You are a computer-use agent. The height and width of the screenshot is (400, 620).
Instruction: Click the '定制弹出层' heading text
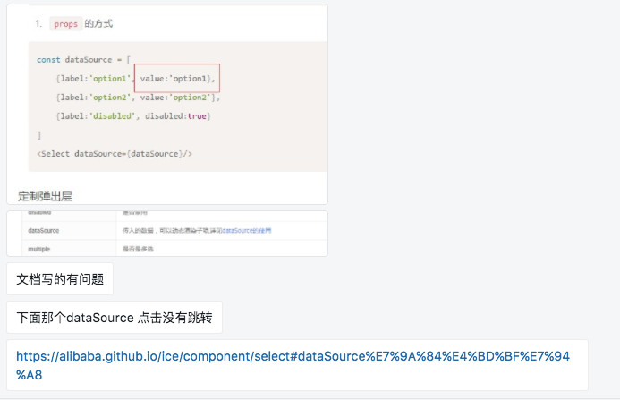(x=45, y=196)
